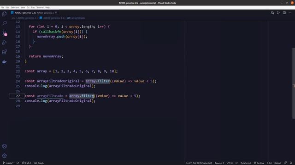Change language mode from TypeScript

pos(246,163)
